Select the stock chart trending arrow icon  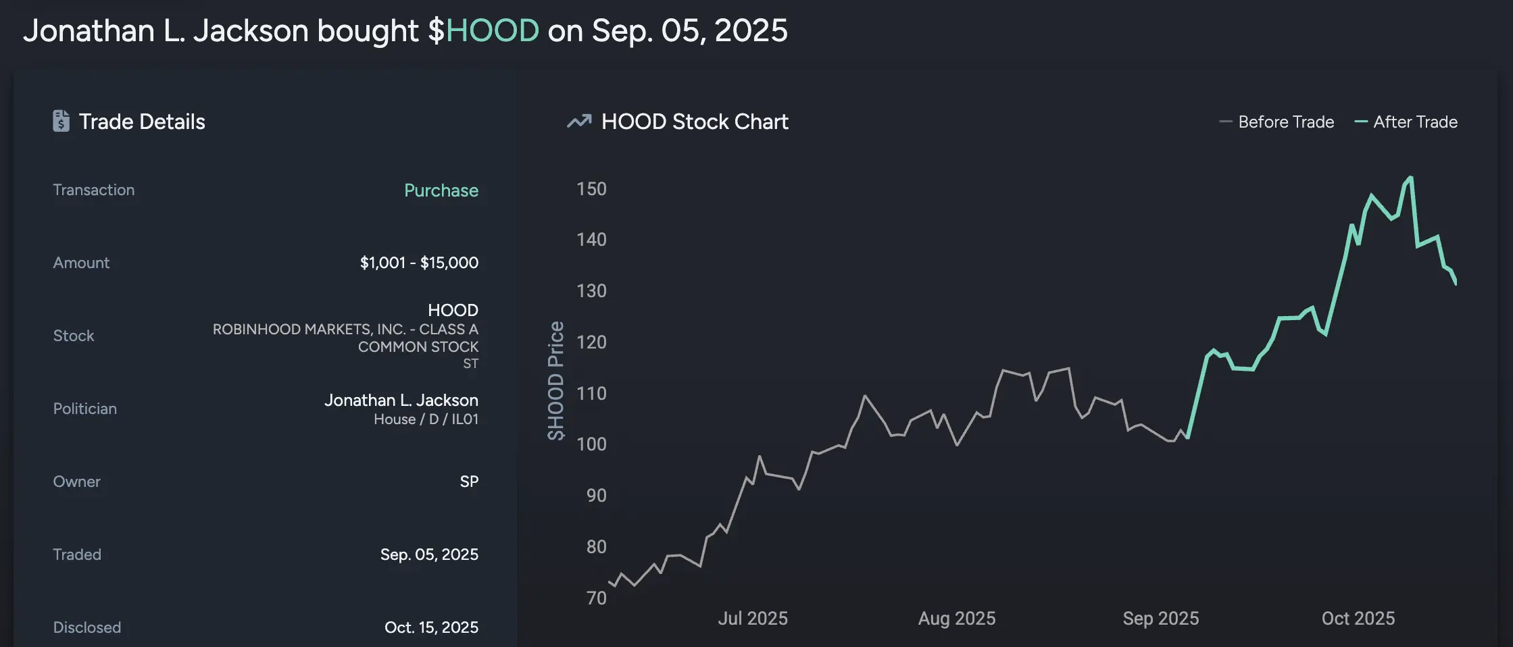click(x=578, y=121)
